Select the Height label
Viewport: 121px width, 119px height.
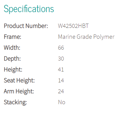pyautogui.click(x=13, y=70)
